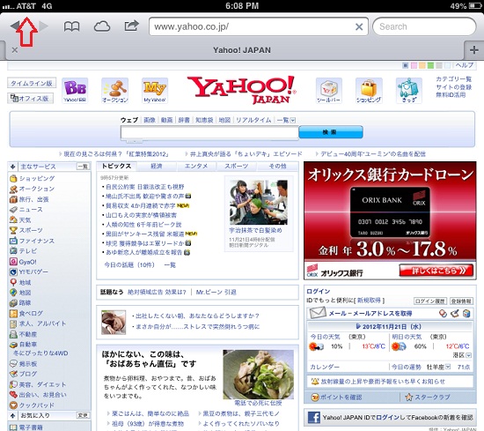Screen dimensions: 484x431
Task: Click 詳しくはこちら on the ORIX ad
Action: point(436,271)
